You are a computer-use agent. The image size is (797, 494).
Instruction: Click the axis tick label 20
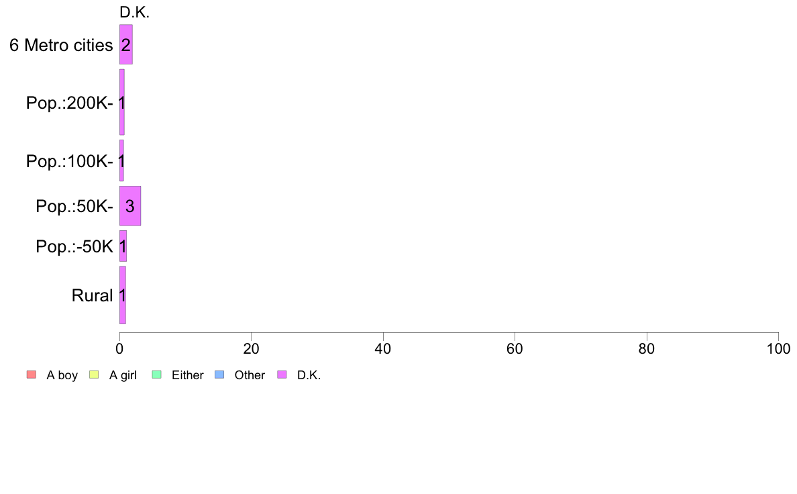click(251, 348)
